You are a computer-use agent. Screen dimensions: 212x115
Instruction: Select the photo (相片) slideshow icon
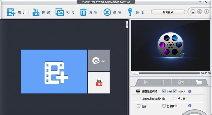pyautogui.click(x=60, y=12)
